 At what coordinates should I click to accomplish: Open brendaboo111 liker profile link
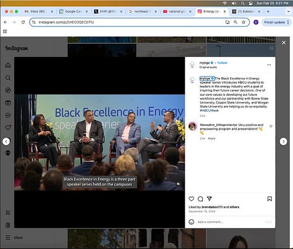[x=212, y=207]
